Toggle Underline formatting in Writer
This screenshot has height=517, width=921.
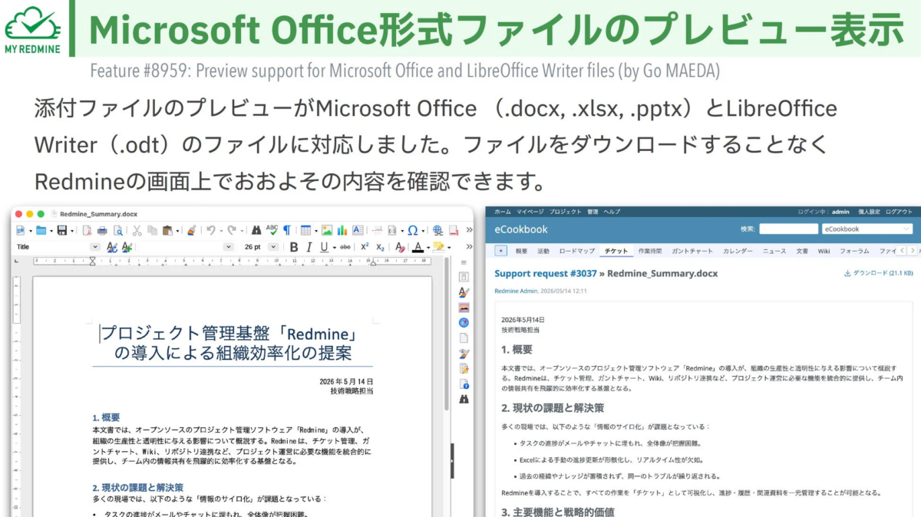click(x=324, y=247)
